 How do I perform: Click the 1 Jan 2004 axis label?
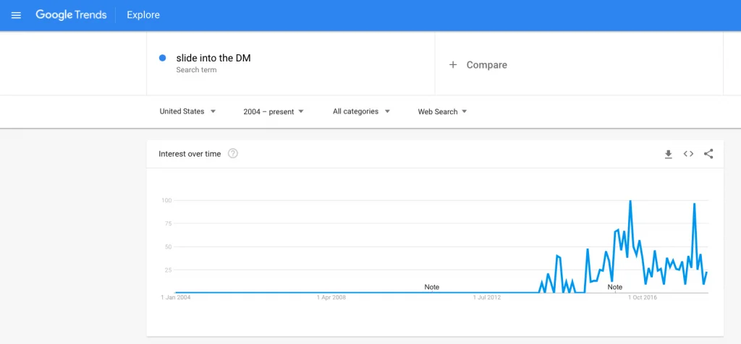(x=176, y=297)
